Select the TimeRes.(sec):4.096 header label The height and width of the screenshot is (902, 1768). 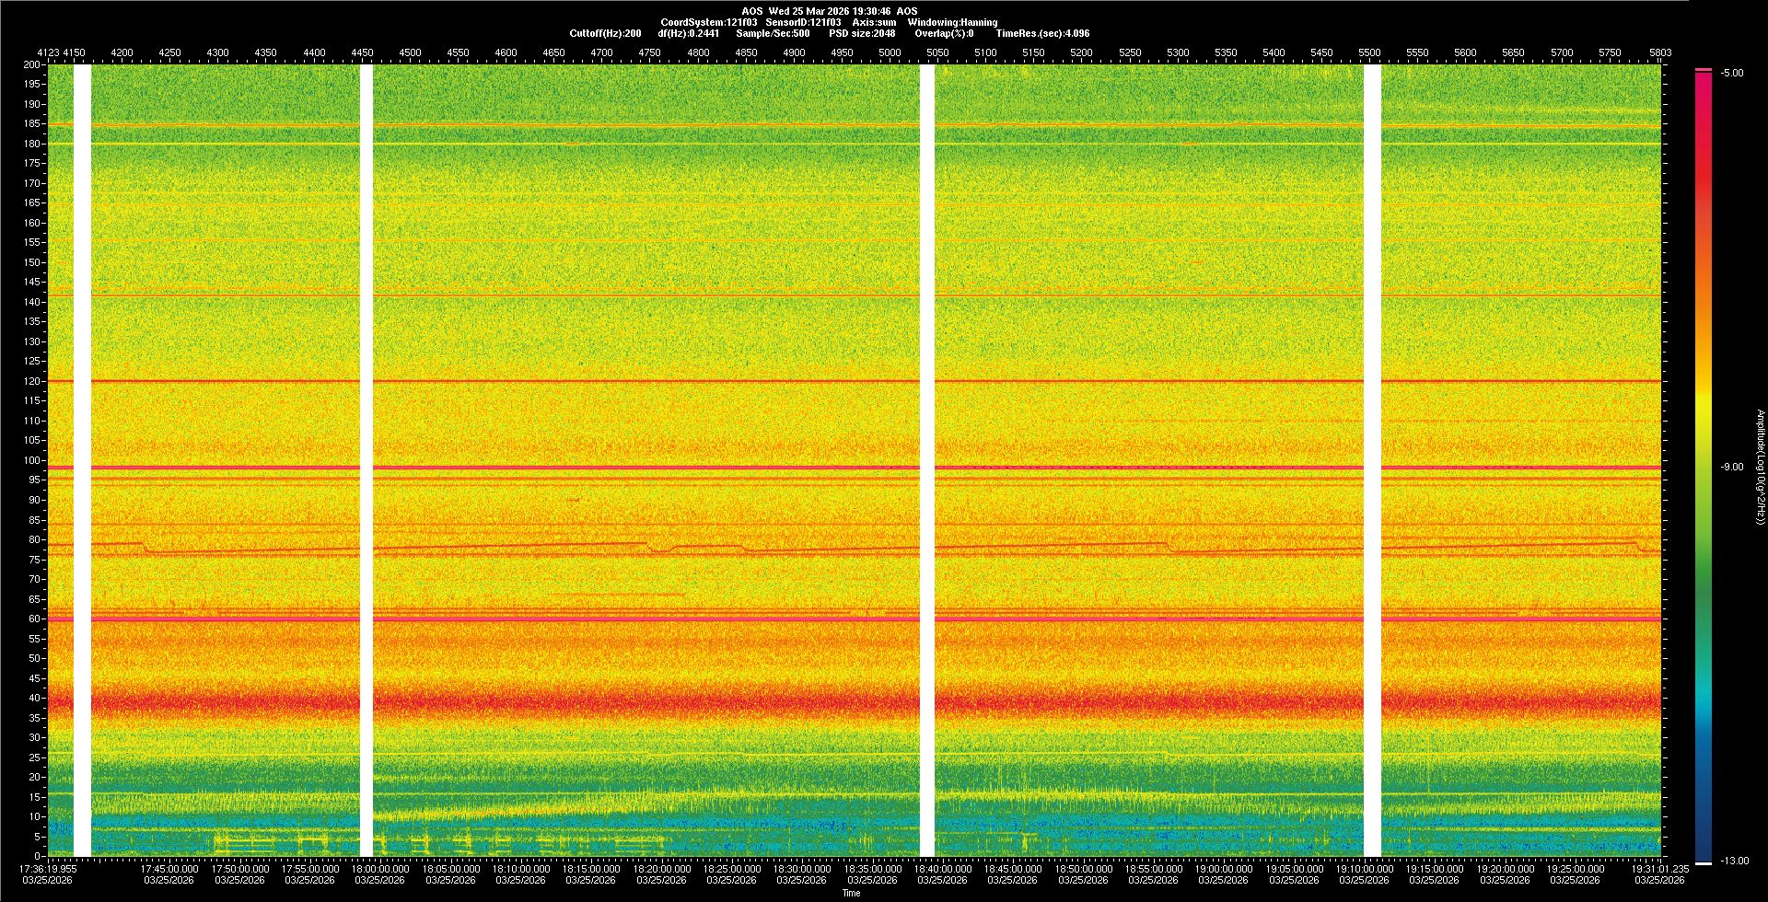(x=1042, y=33)
